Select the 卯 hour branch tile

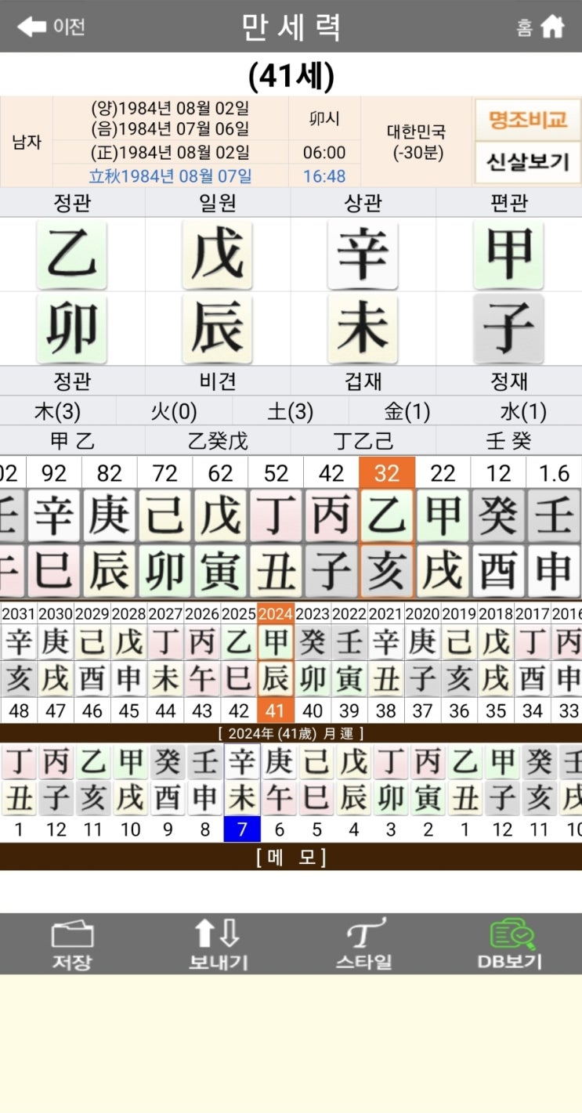72,329
